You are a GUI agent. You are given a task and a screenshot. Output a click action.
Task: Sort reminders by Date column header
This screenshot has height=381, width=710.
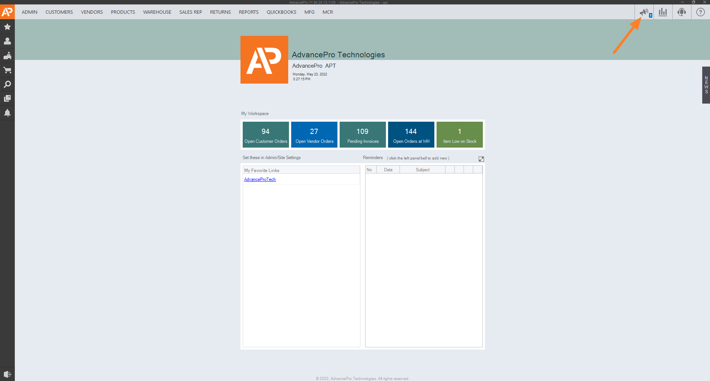pos(388,170)
